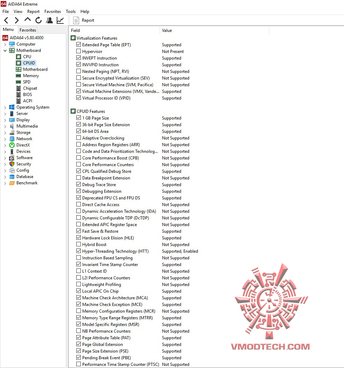
Task: Click the SPD module icon in the tree
Action: (x=19, y=82)
